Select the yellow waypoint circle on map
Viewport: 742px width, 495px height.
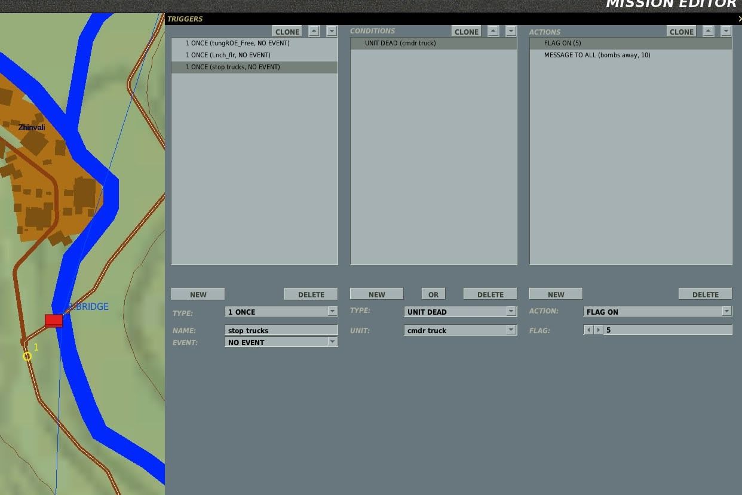pos(27,356)
